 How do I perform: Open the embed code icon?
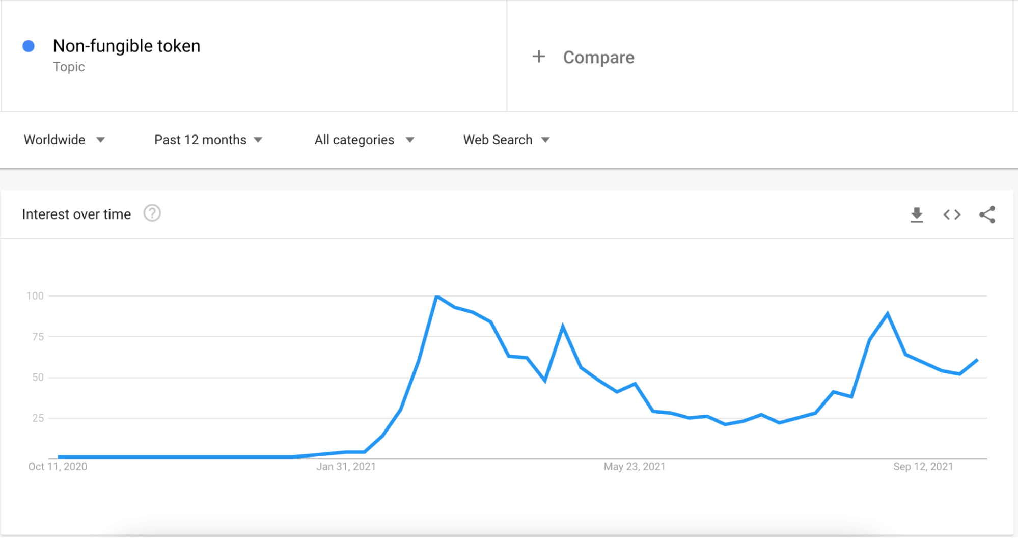click(x=952, y=214)
